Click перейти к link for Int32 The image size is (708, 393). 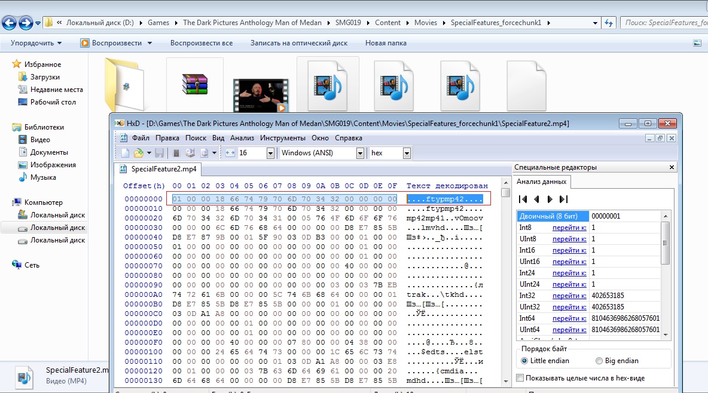coord(569,295)
